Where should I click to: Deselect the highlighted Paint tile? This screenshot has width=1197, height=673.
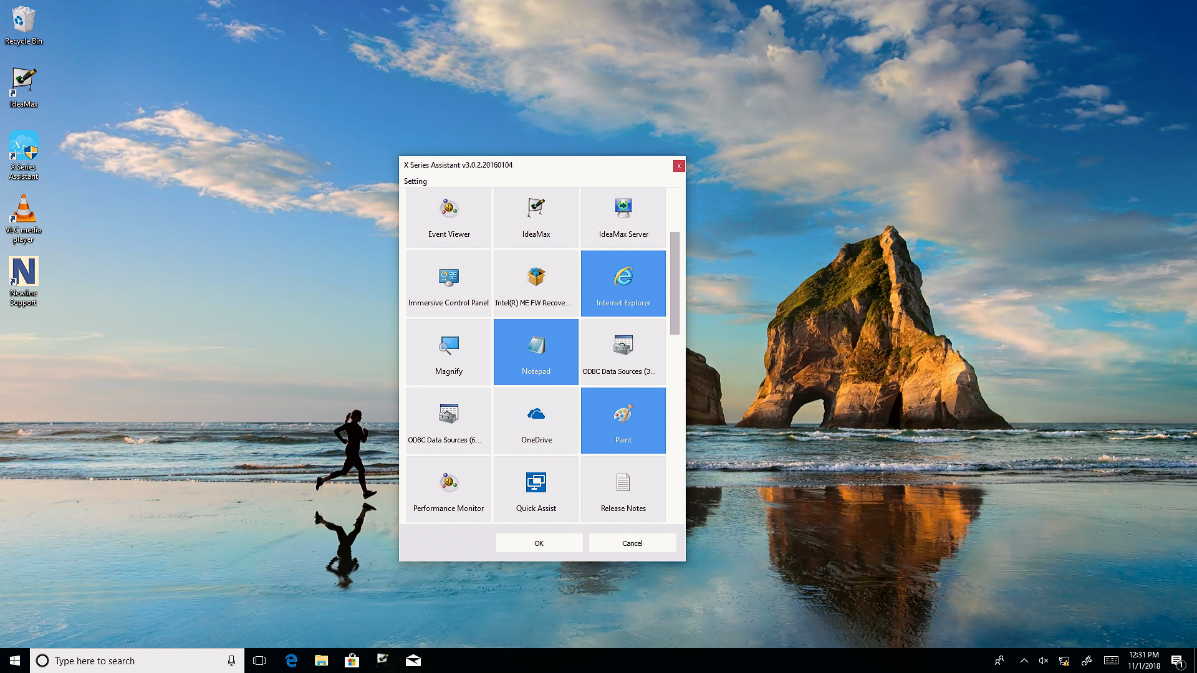623,421
